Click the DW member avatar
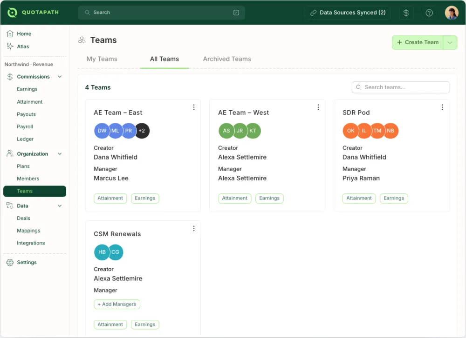This screenshot has width=466, height=338. [x=102, y=131]
